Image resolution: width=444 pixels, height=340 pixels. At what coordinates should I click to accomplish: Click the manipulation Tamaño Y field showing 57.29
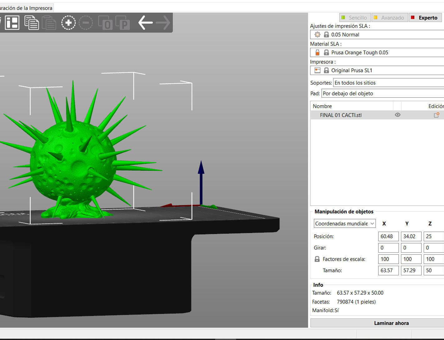(411, 270)
